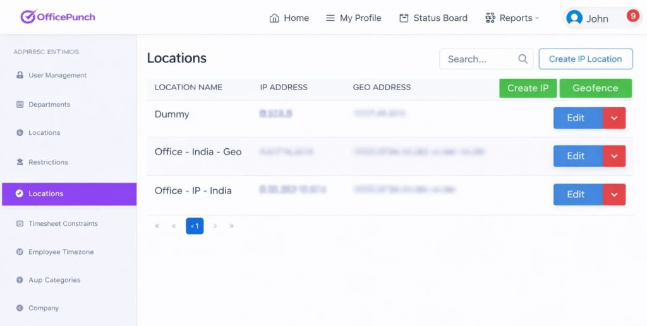Open the notification badge showing 9
Screen dimensions: 647x326
click(x=632, y=16)
